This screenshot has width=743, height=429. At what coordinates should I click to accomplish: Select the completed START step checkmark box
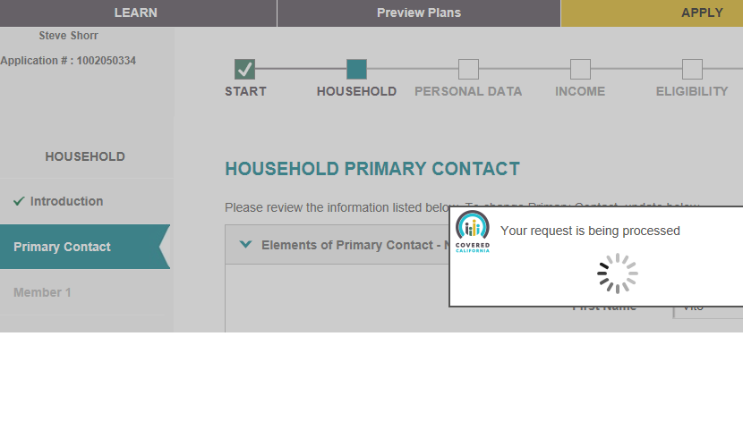coord(245,69)
